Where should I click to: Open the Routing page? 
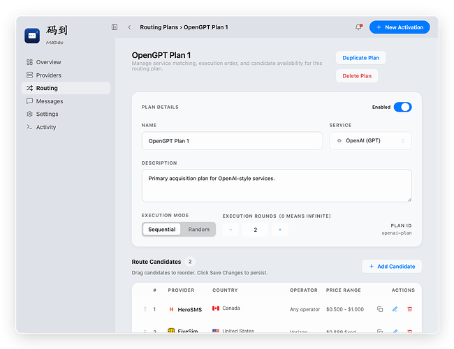[66, 88]
